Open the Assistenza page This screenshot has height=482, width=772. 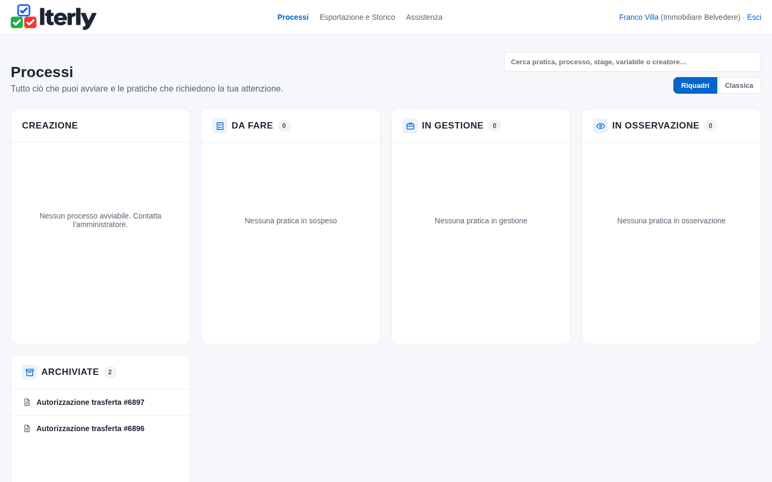(424, 17)
